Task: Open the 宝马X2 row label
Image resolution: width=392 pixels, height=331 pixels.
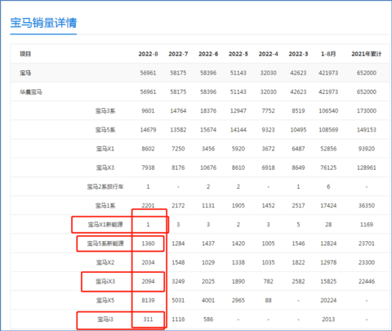Action: (105, 262)
